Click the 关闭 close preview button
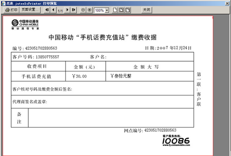 click(147, 10)
